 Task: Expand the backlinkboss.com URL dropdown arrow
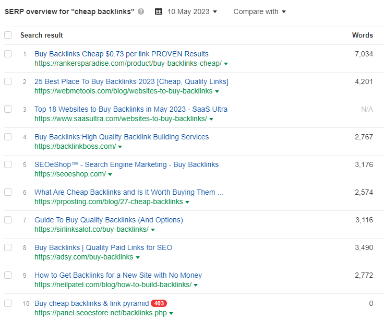point(120,147)
